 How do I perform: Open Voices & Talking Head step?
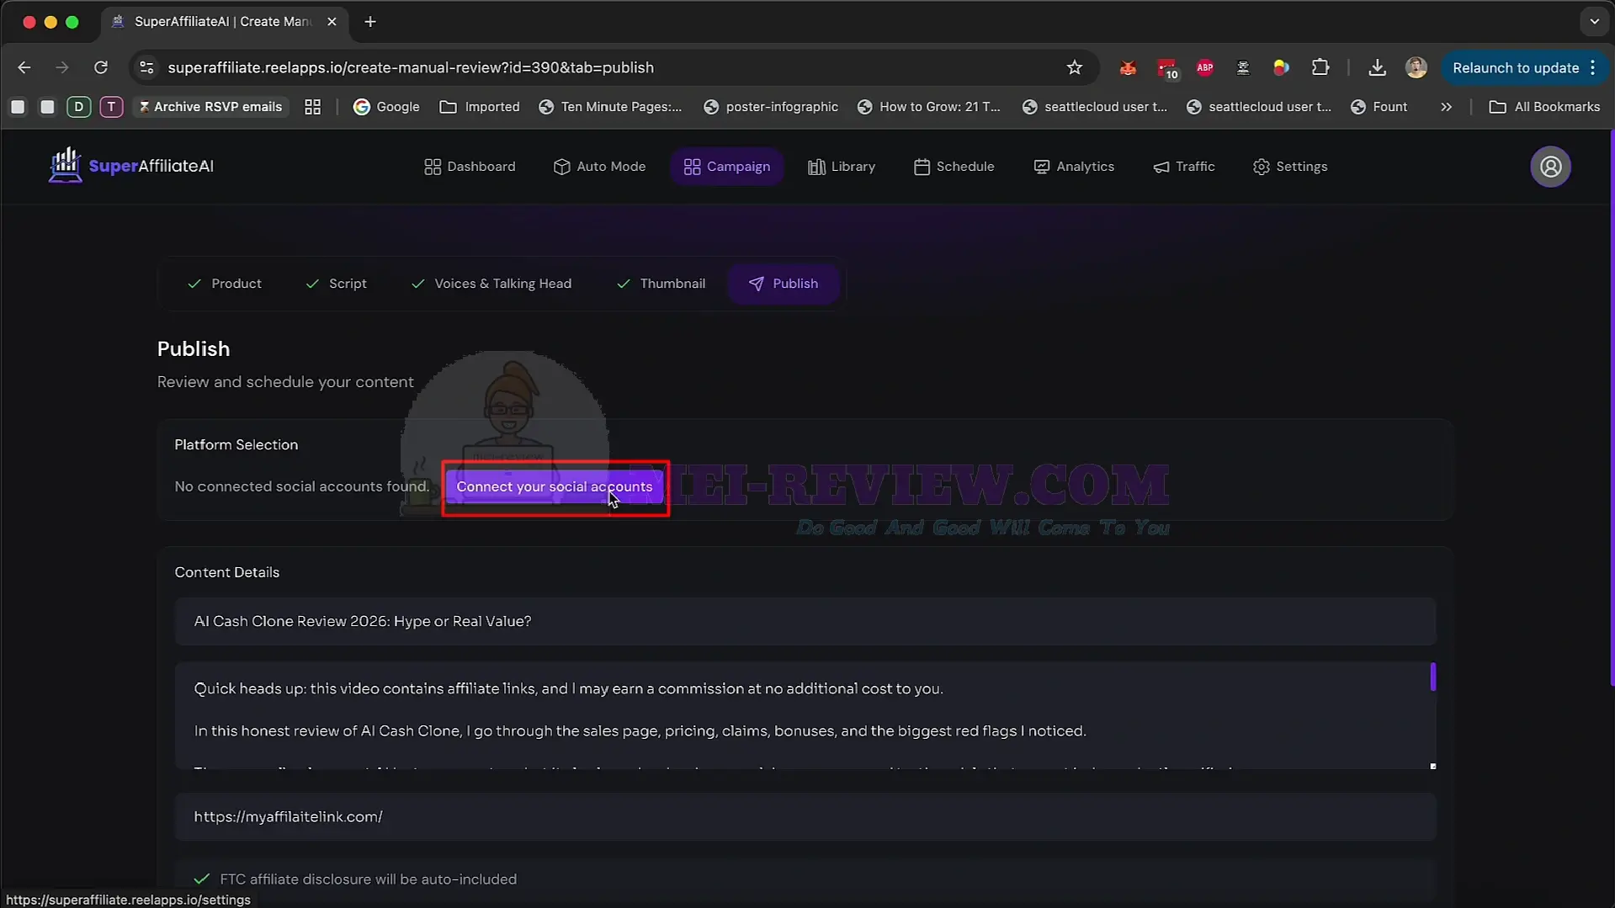[491, 284]
